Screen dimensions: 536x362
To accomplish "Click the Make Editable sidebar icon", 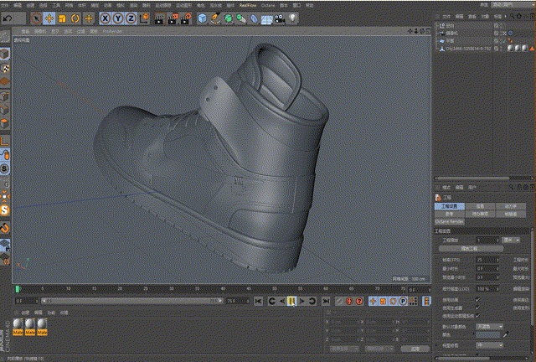I will [x=4, y=37].
